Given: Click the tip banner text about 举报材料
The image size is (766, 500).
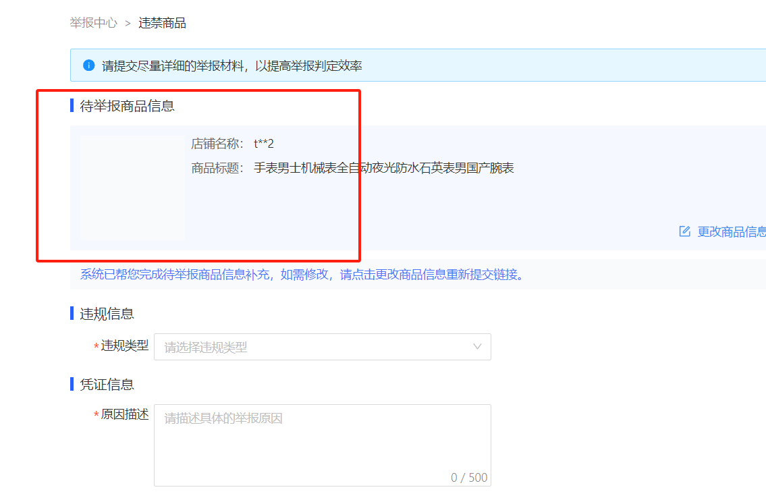Looking at the screenshot, I should pos(231,65).
